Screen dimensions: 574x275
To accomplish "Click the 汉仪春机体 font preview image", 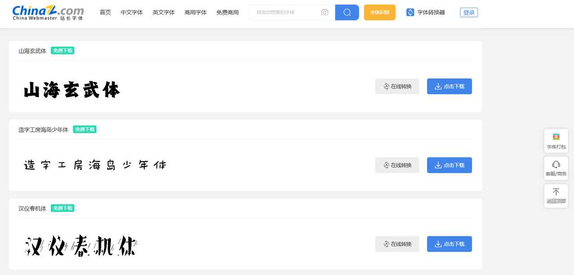I will [81, 245].
